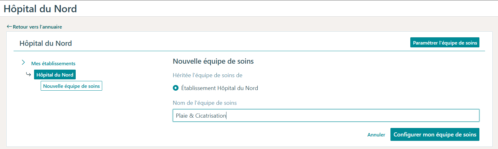Click the back arrow icon beside Retour

(9, 27)
